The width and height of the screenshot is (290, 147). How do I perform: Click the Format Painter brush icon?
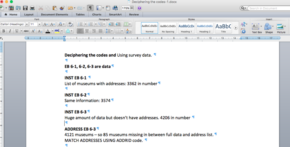point(62,8)
